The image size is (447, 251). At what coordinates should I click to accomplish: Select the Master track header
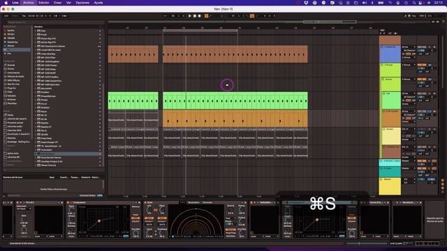[390, 186]
